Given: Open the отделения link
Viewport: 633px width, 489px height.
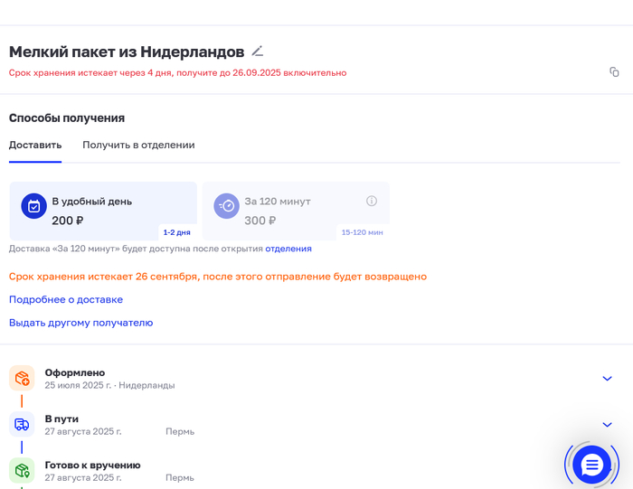Looking at the screenshot, I should (x=288, y=249).
